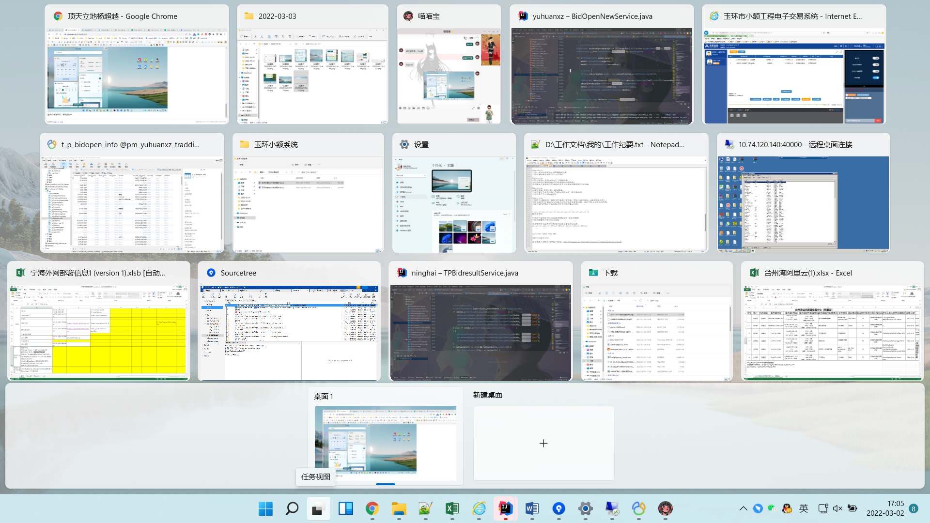The image size is (930, 523).
Task: Open the anime avatar chat app taskbar icon
Action: point(666,508)
